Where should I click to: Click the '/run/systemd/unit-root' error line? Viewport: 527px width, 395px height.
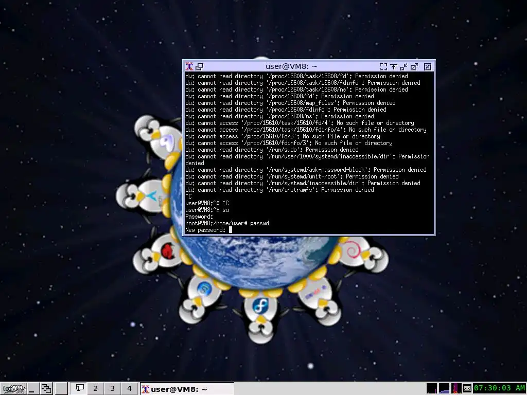[x=292, y=176]
